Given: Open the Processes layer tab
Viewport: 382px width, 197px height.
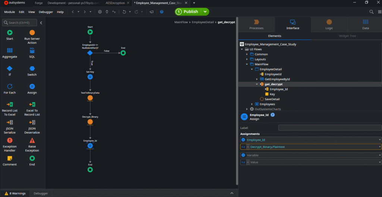Looking at the screenshot, I should 256,25.
